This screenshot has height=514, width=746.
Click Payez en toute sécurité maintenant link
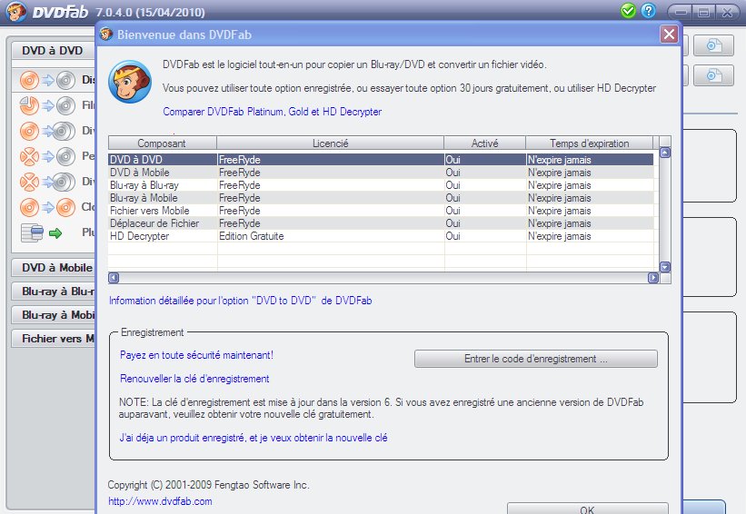[196, 355]
